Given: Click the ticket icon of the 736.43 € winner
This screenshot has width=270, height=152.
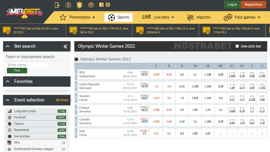Looking at the screenshot, I should (206, 30).
